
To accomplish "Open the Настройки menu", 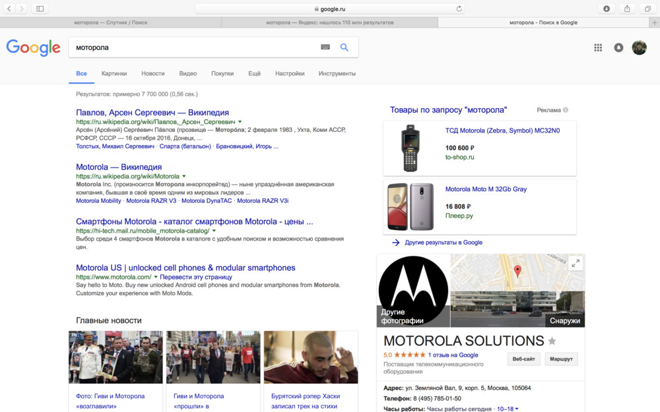I will pyautogui.click(x=290, y=74).
